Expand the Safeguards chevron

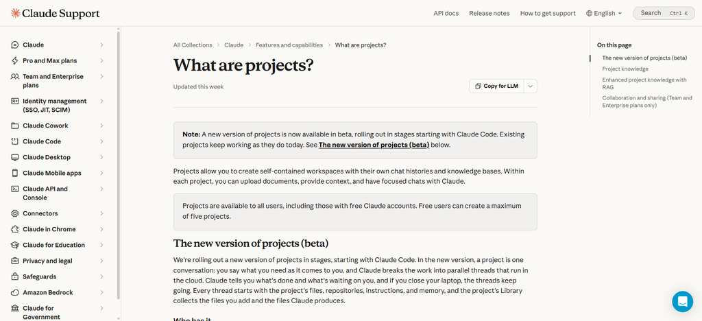(x=101, y=276)
